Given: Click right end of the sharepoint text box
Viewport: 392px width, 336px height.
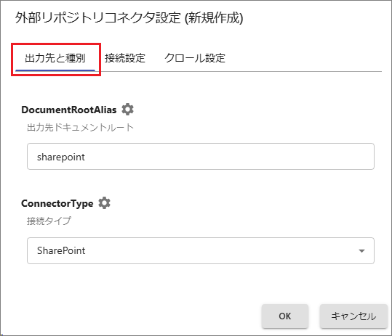Looking at the screenshot, I should [362, 157].
